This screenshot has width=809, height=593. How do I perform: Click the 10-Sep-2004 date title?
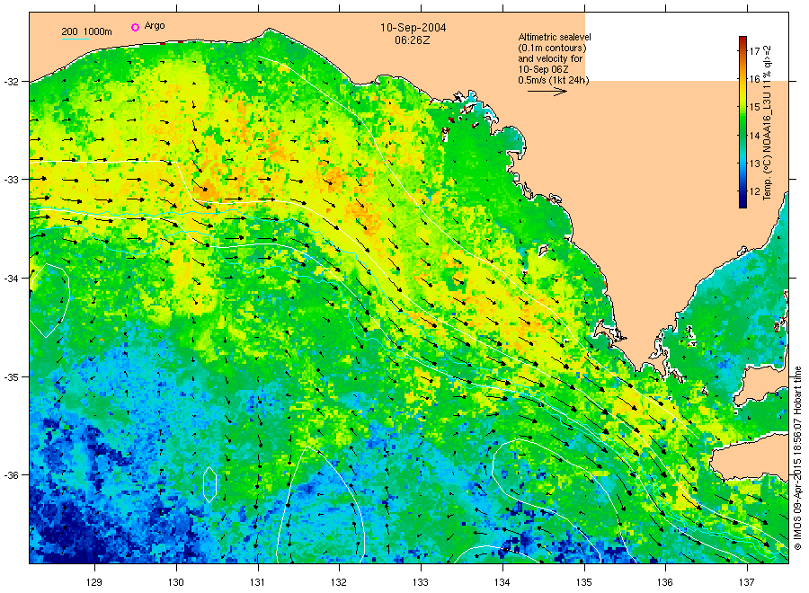[x=413, y=28]
